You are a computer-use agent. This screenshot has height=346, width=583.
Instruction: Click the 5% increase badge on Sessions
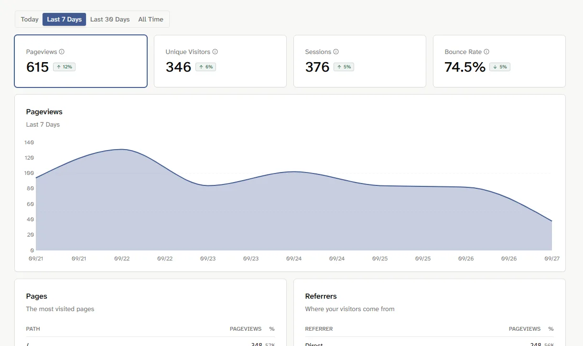point(344,67)
